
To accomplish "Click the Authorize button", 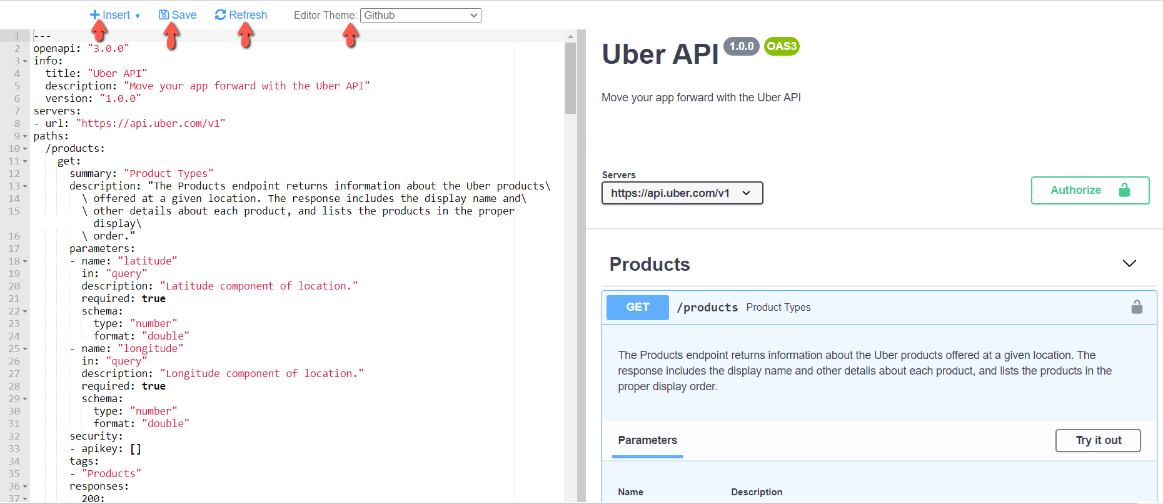I will [1090, 190].
